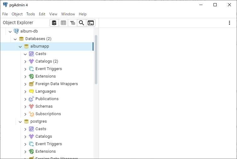Viewport: 237px width, 159px height.
Task: Open Search Objects magnifier icon
Action: point(82,23)
